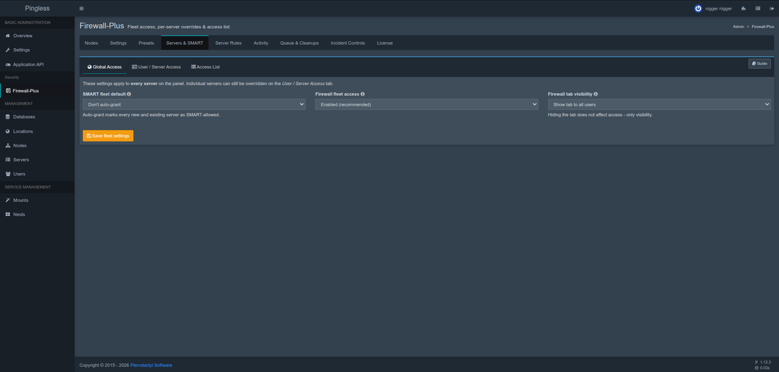779x372 pixels.
Task: Click the home icon beside Overview
Action: point(8,36)
